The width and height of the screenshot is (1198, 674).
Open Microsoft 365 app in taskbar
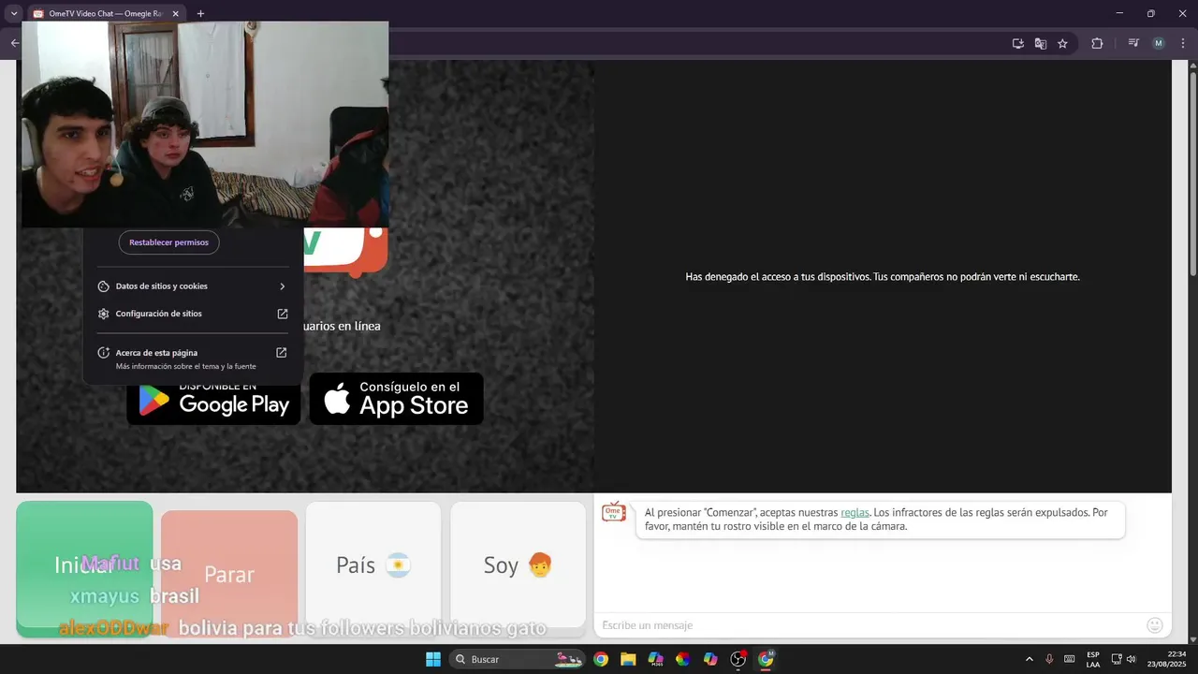(x=655, y=659)
